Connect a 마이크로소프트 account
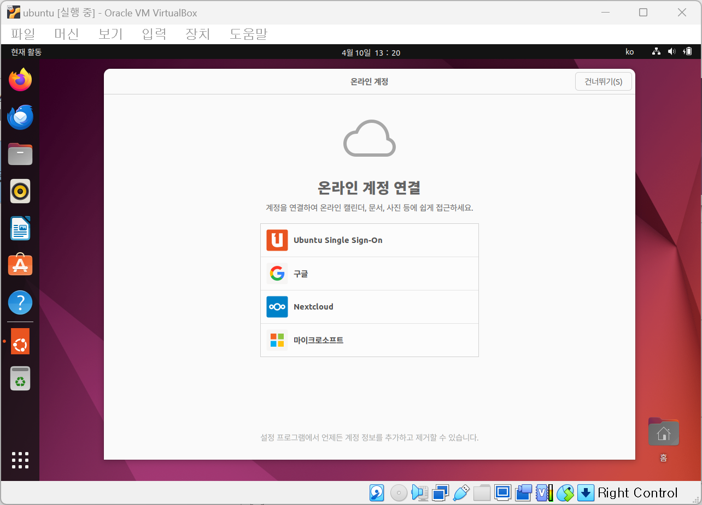The image size is (702, 505). 370,340
